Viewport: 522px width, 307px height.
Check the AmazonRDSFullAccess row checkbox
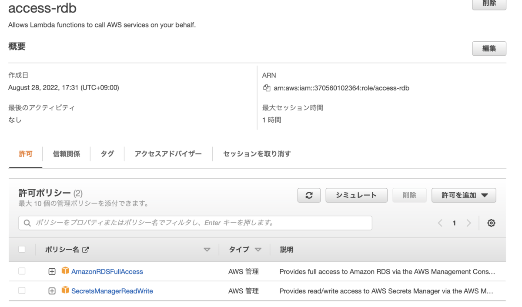pos(22,271)
